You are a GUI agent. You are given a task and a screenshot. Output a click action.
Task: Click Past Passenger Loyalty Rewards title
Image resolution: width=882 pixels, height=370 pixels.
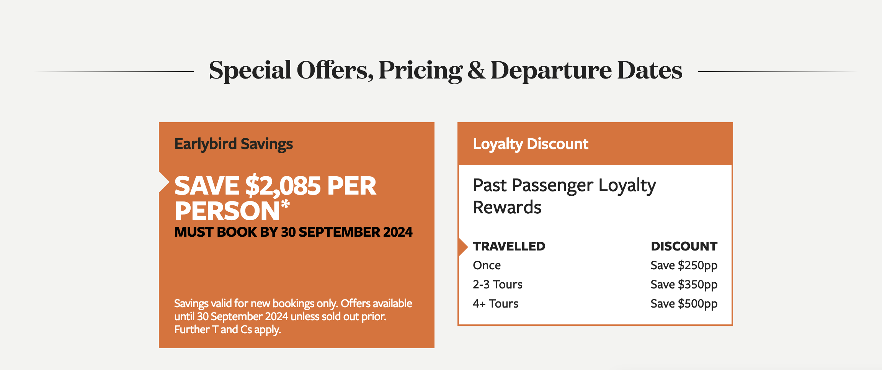click(564, 196)
